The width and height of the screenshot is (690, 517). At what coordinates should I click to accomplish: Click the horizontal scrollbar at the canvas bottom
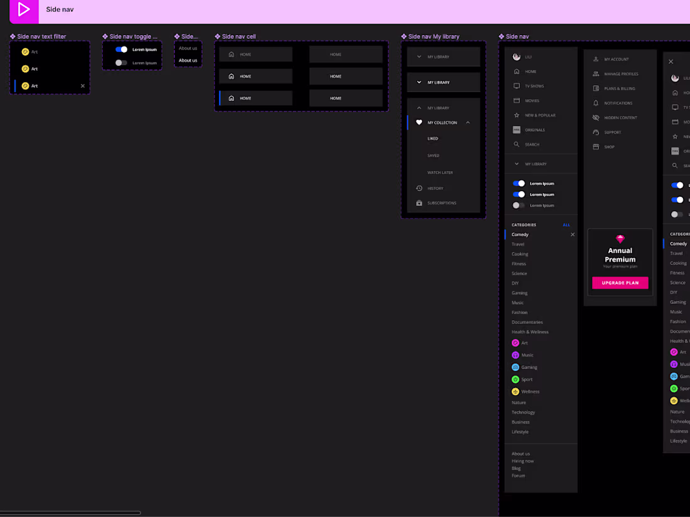70,513
